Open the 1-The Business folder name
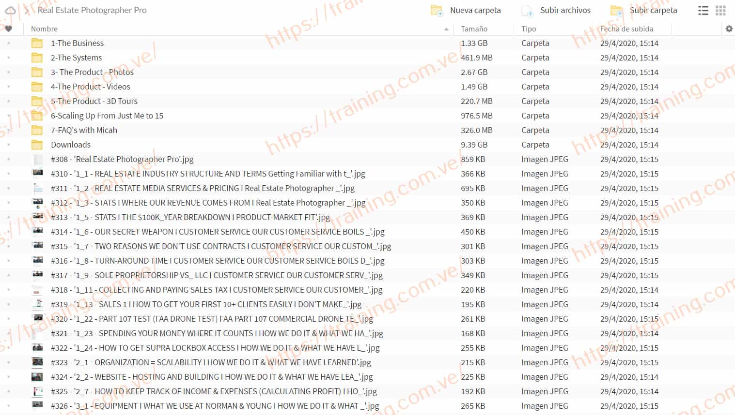This screenshot has width=735, height=415. pyautogui.click(x=77, y=43)
